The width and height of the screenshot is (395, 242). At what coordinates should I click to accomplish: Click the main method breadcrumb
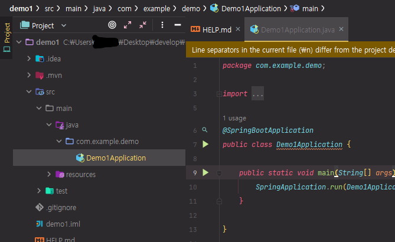(304, 9)
